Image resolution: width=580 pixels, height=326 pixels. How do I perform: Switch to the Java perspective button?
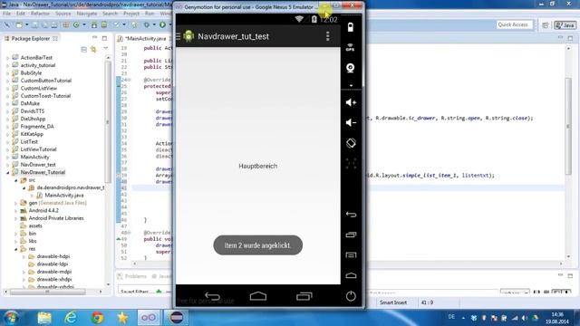pyautogui.click(x=565, y=24)
